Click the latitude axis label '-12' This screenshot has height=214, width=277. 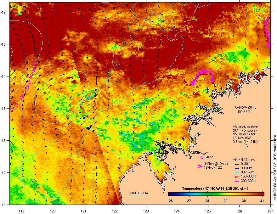3,12
